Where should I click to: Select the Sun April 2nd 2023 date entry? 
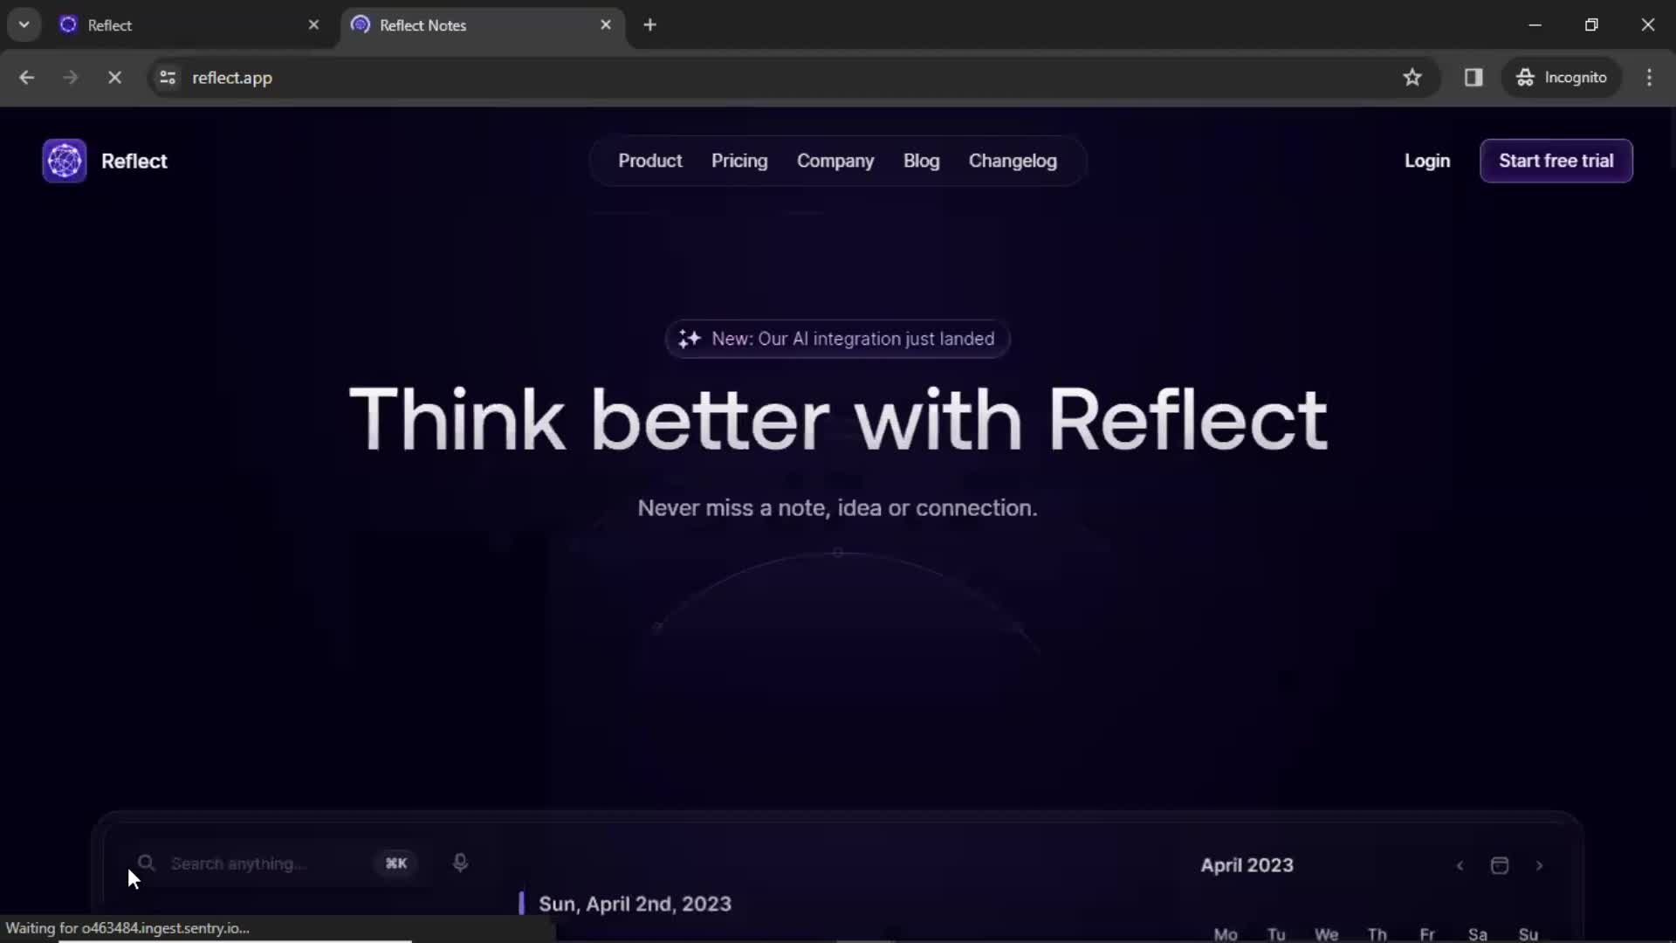pos(635,904)
